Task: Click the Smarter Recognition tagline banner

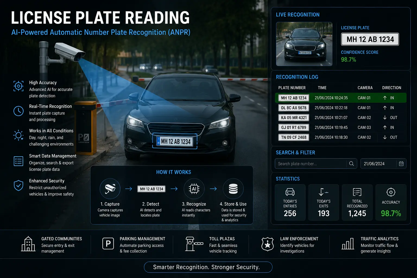Action: click(x=208, y=267)
